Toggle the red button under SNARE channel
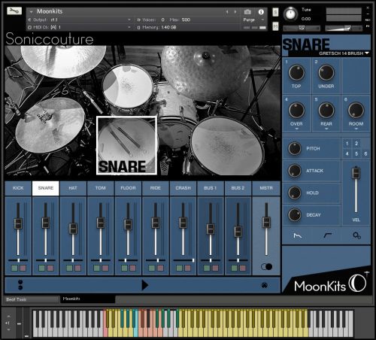Screen dimensions: 376x340 [x=50, y=268]
